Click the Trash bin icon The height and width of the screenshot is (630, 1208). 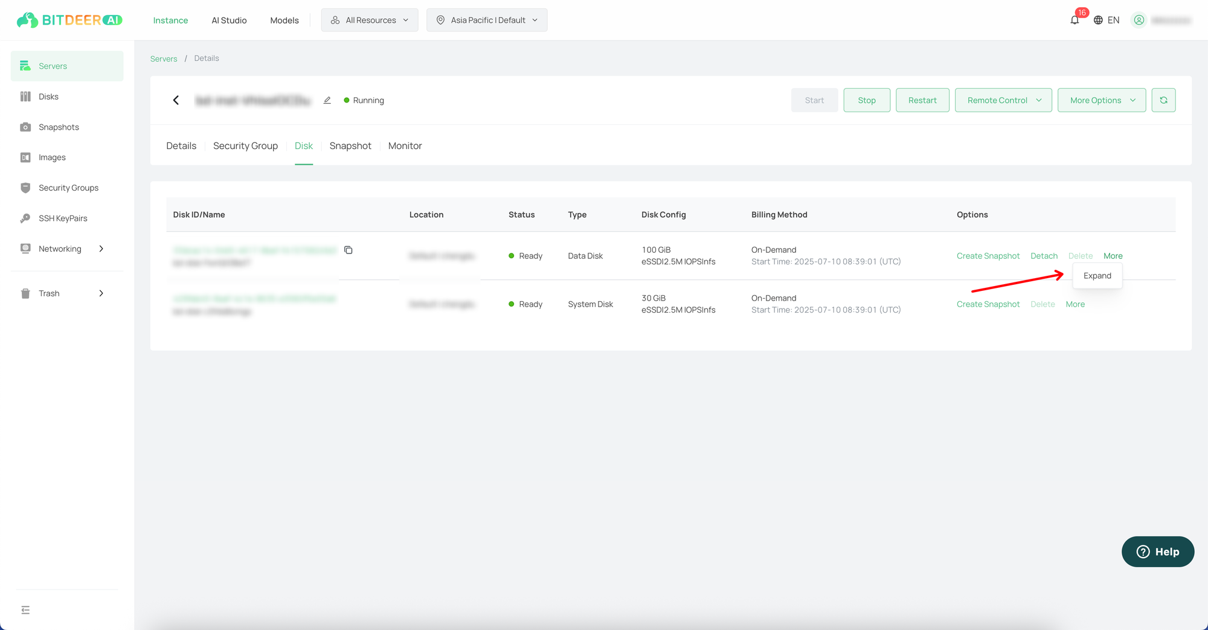(x=25, y=293)
